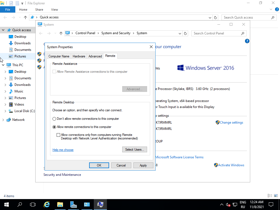This screenshot has height=210, width=280.
Task: Collapse the This PC tree node
Action: coord(3,65)
